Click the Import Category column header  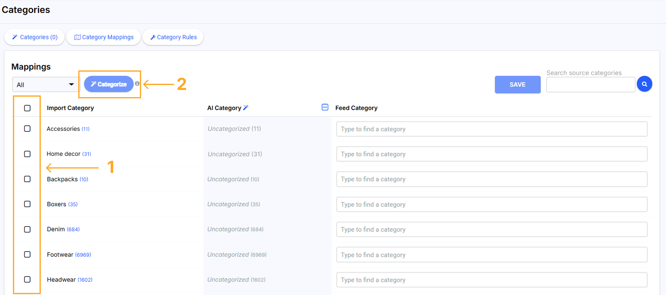point(70,108)
